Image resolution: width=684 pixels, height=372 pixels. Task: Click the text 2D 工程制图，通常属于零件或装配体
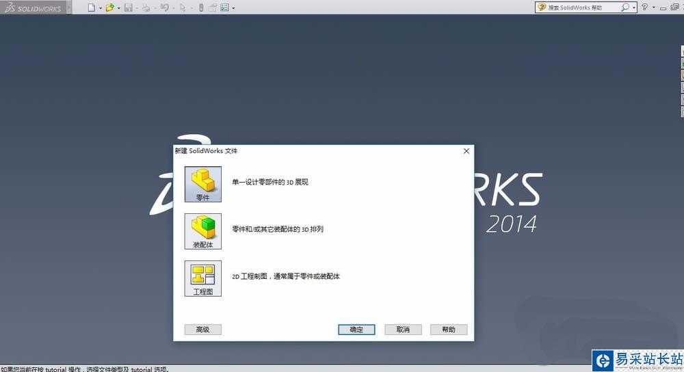pyautogui.click(x=286, y=276)
